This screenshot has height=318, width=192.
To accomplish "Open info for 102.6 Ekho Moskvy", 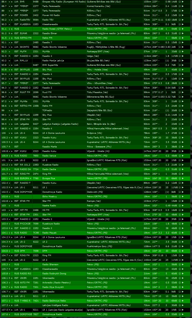I will click(x=180, y=196).
